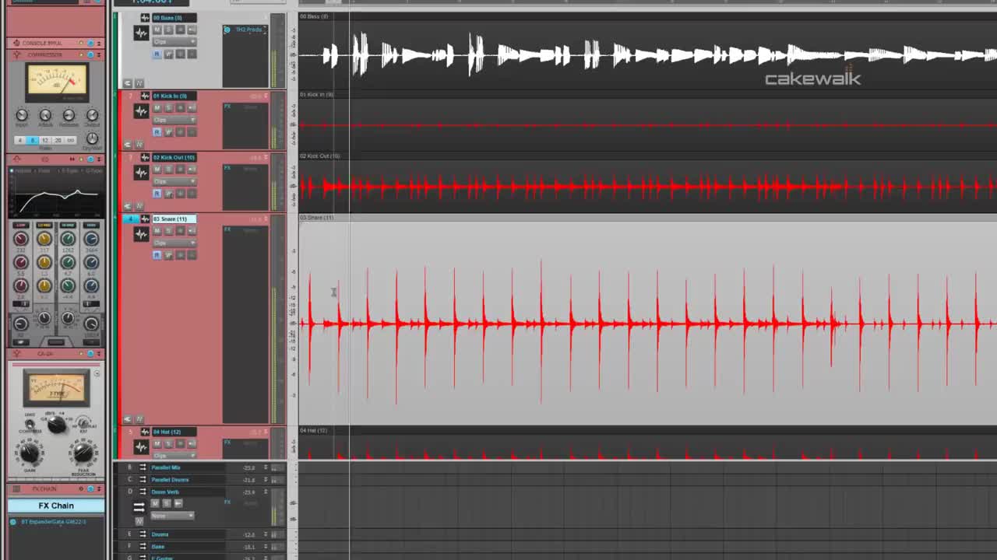Image resolution: width=997 pixels, height=560 pixels.
Task: Click the large waveform icon on 04 Hat track
Action: pyautogui.click(x=141, y=446)
